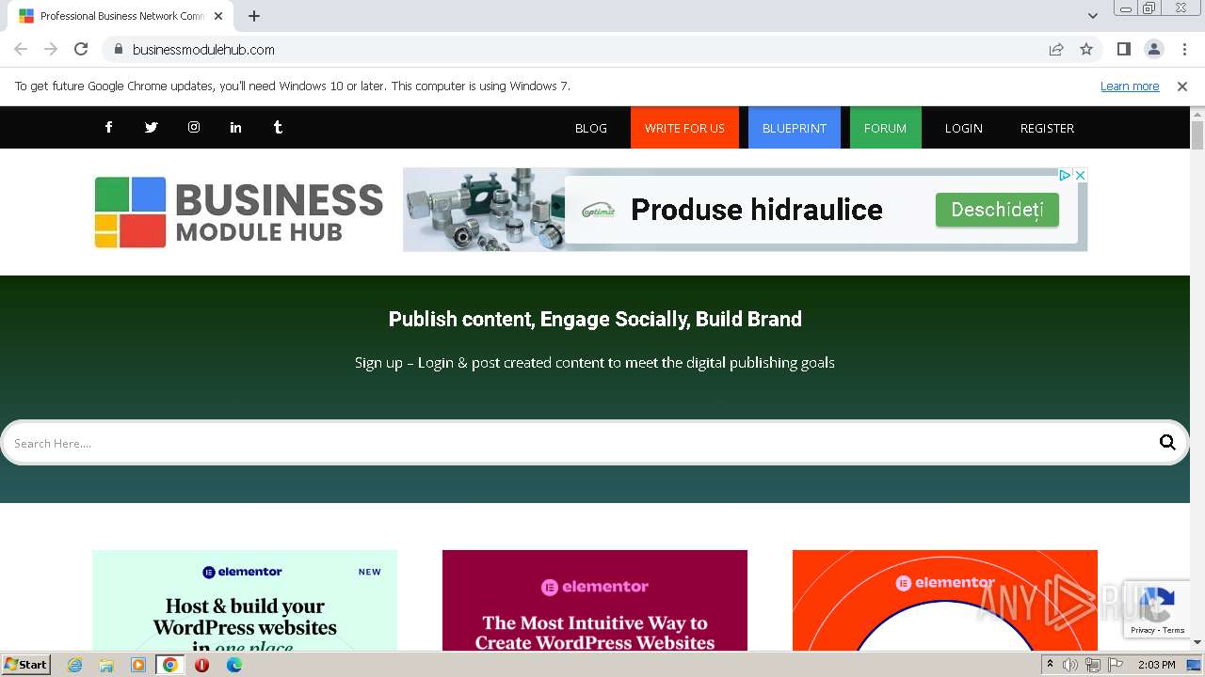Click the search magnifier icon
The width and height of the screenshot is (1205, 677).
tap(1167, 443)
